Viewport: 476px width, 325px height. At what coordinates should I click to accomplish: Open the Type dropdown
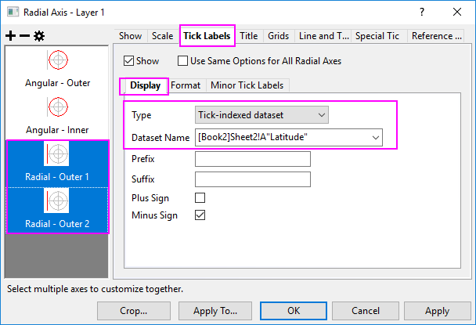click(x=262, y=115)
